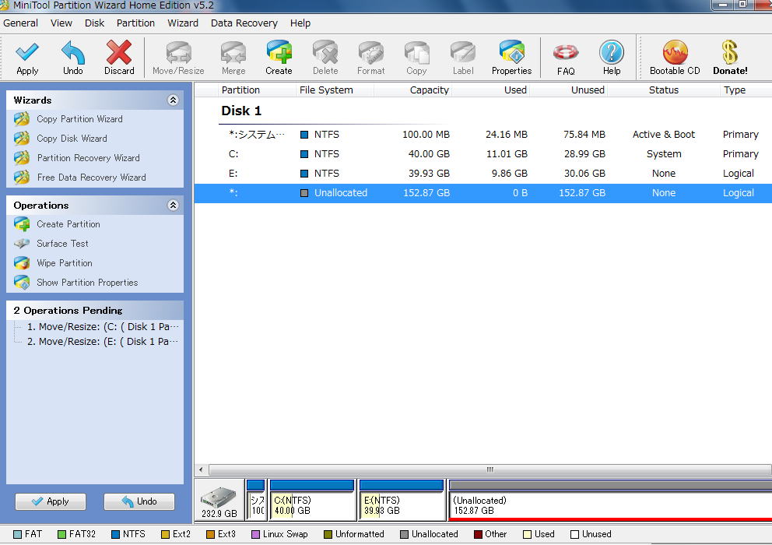The width and height of the screenshot is (772, 545).
Task: Click the Disk 1 heading
Action: (241, 111)
